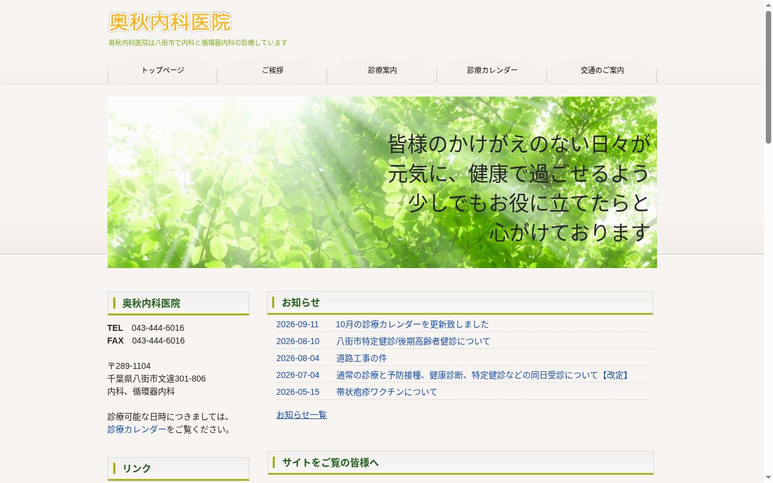Open the お知らせ一覧 news list link
The height and width of the screenshot is (483, 773).
[301, 415]
